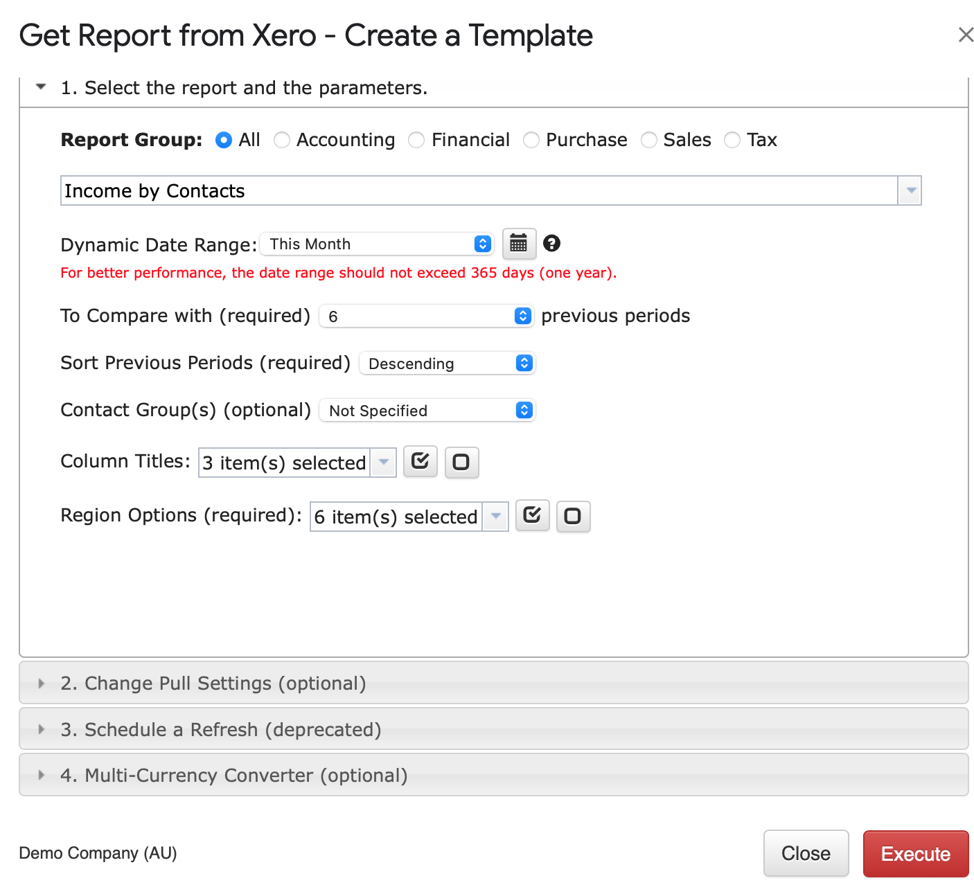The image size is (974, 885).
Task: Click the Dynamic Date Range label
Action: click(159, 245)
